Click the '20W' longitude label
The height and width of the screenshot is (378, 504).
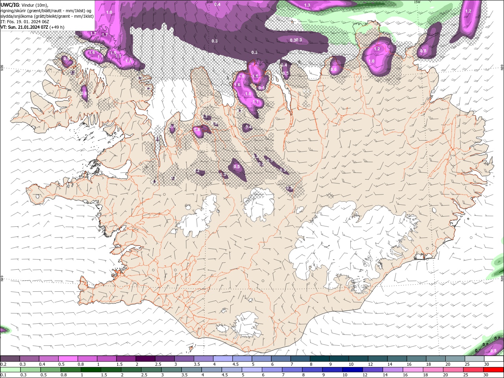209,2
